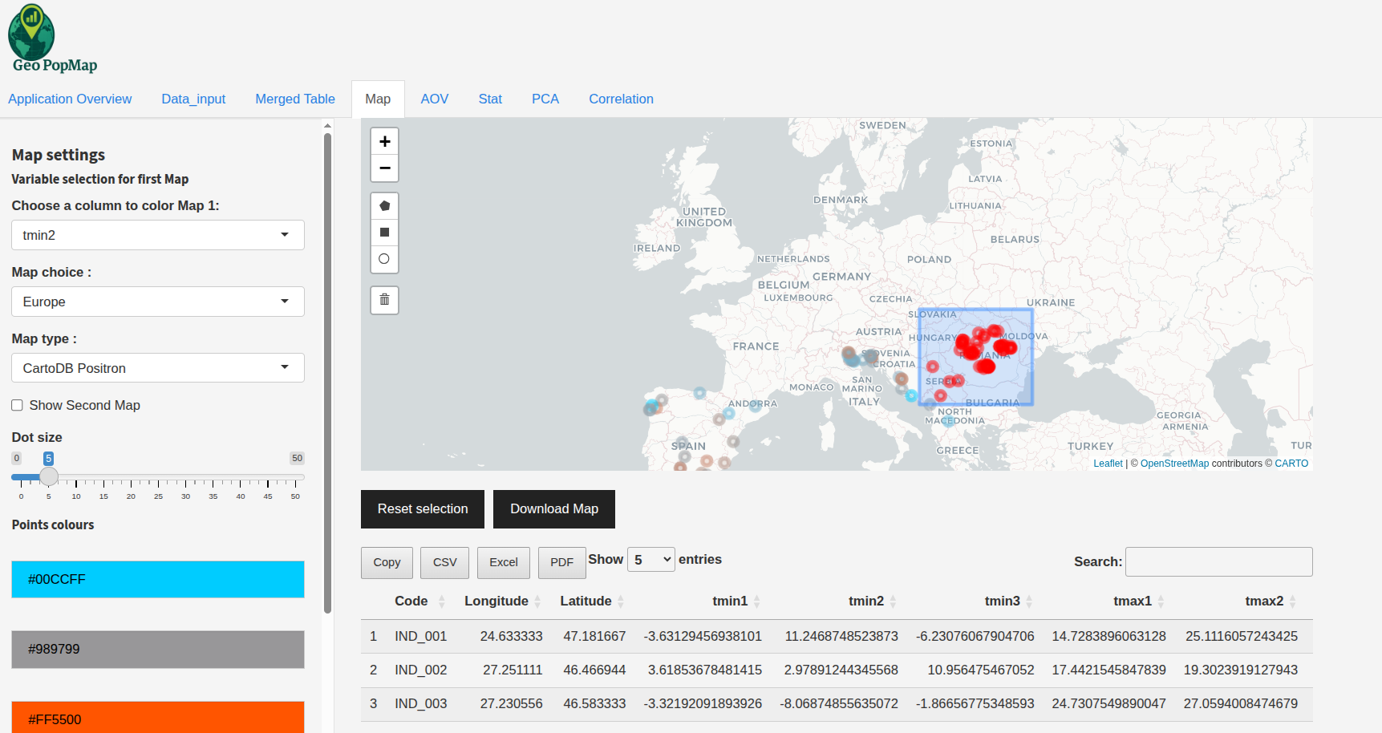This screenshot has width=1382, height=733.
Task: Select the polygon draw tool
Action: 384,206
